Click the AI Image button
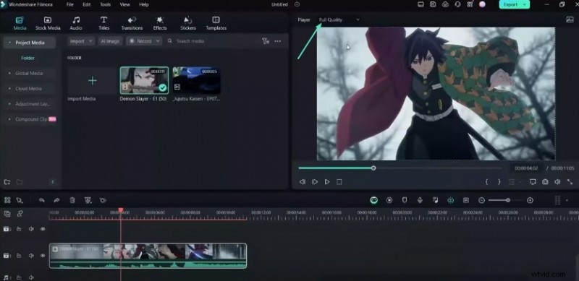Viewport: 579px width, 281px height. 110,41
